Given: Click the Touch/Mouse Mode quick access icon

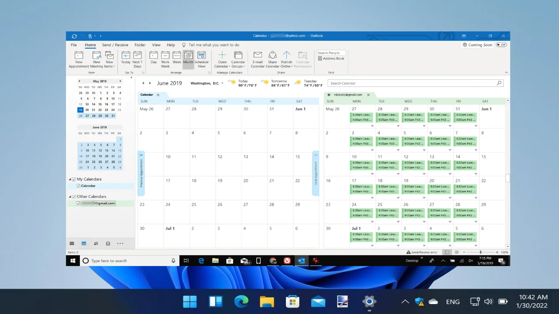Looking at the screenshot, I should coord(90,36).
